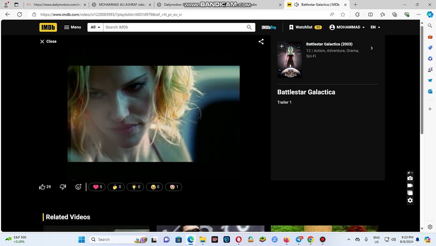Open browser Extensions
Image resolution: width=436 pixels, height=246 pixels.
pos(357,14)
